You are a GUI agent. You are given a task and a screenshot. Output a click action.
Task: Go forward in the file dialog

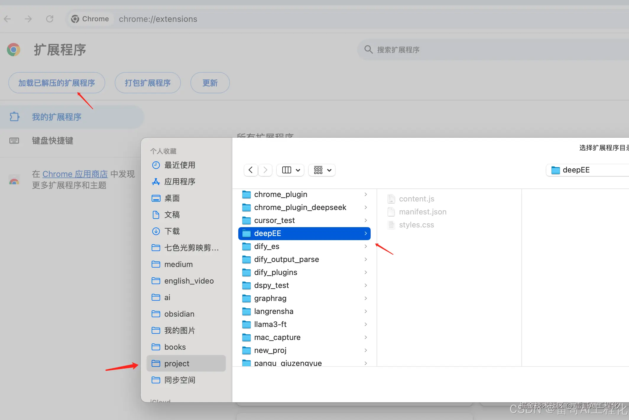click(x=265, y=170)
